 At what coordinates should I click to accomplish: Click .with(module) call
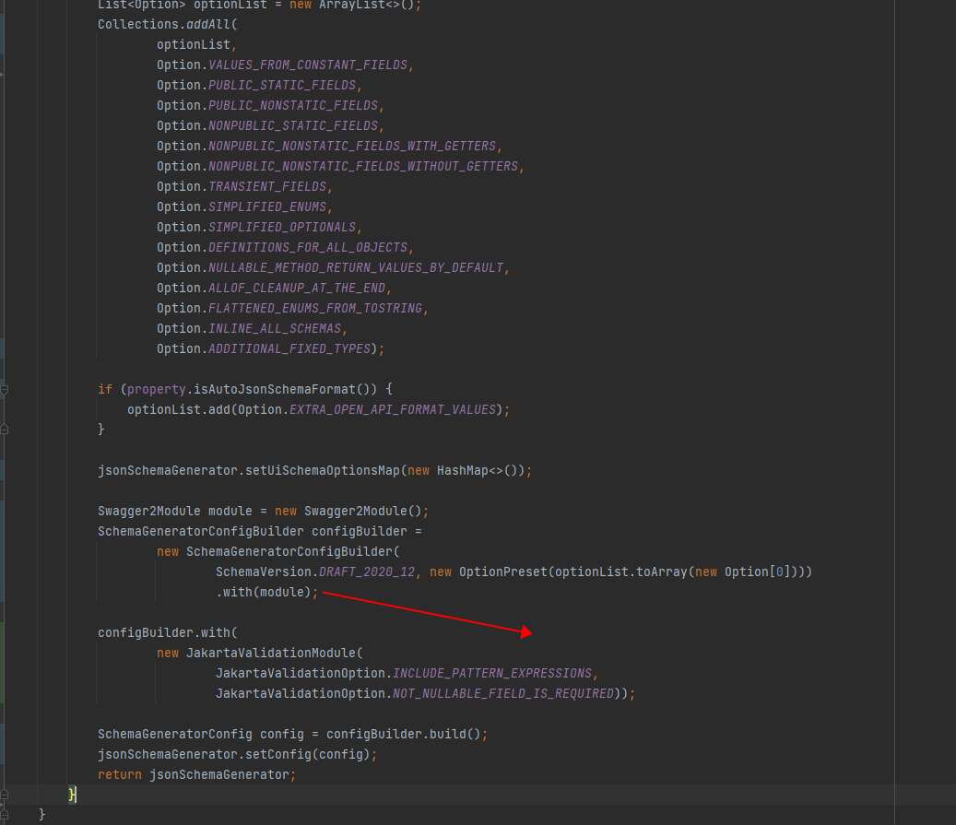[x=264, y=592]
